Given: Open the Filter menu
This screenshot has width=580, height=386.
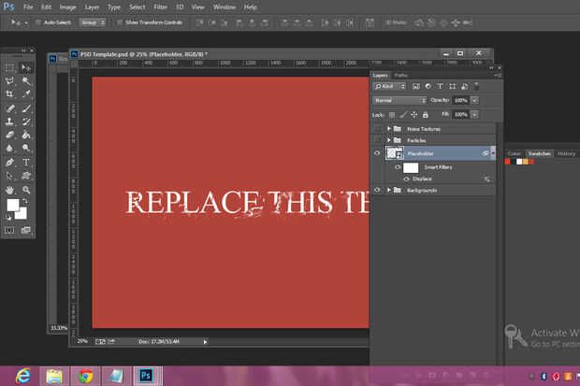Looking at the screenshot, I should (160, 7).
